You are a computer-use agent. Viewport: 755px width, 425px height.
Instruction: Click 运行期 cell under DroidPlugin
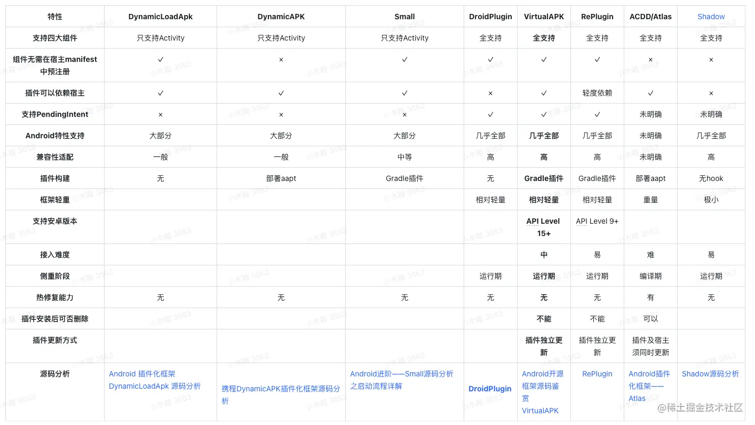pyautogui.click(x=490, y=276)
